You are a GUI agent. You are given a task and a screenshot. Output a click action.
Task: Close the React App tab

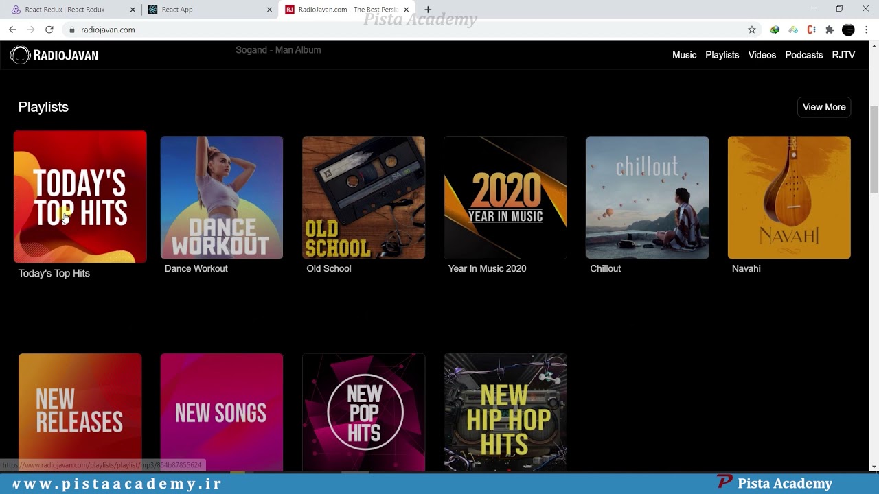[x=269, y=10]
